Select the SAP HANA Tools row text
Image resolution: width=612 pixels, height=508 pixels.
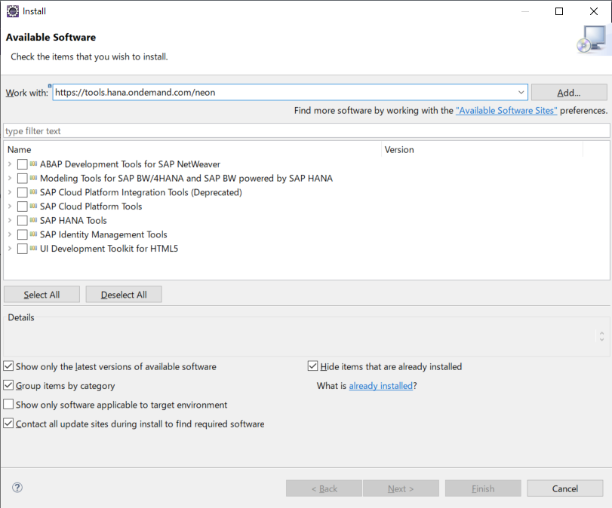73,220
